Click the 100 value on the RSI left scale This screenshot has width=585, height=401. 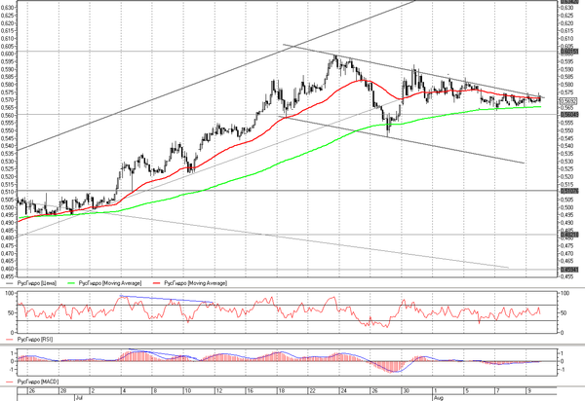(10, 294)
